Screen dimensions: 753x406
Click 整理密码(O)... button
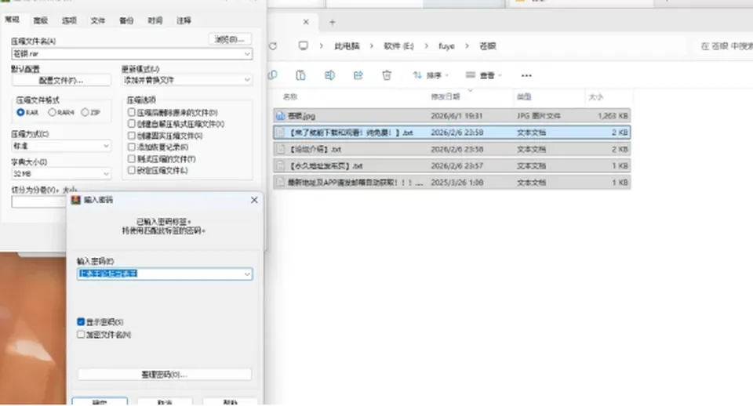tap(164, 375)
